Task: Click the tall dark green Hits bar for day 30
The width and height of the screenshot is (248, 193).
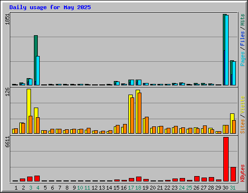Action: point(224,32)
